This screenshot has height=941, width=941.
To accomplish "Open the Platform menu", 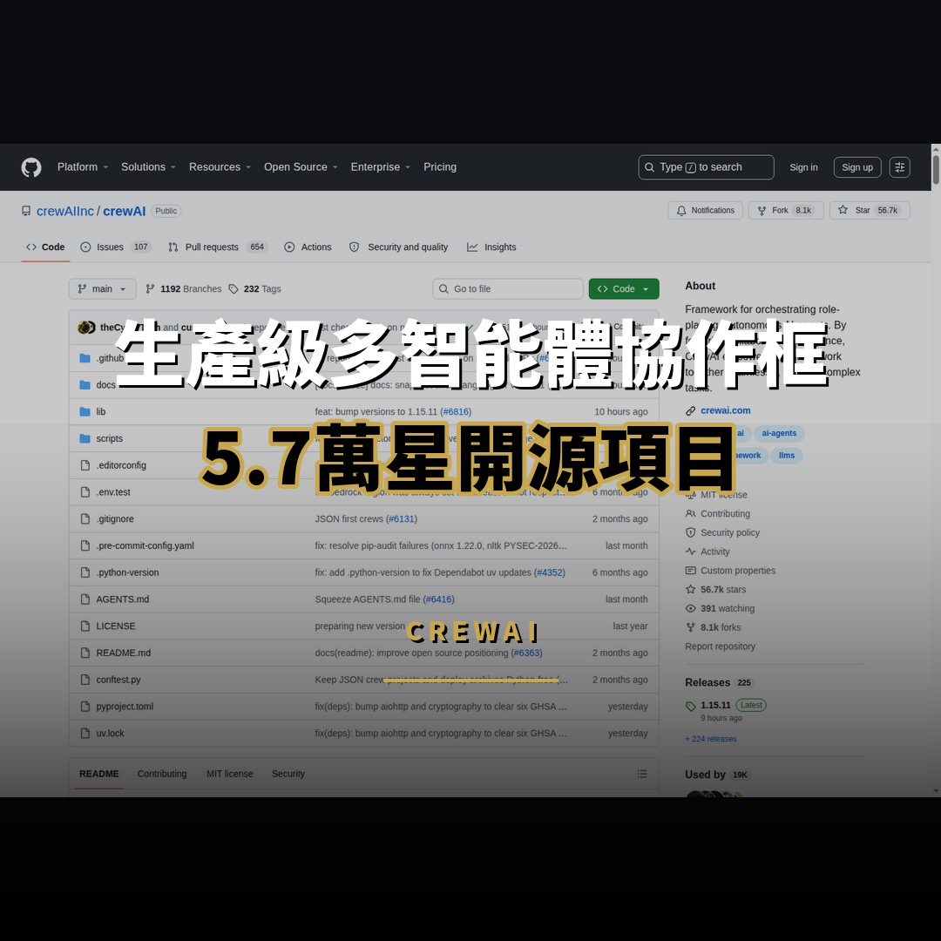I will click(x=83, y=167).
